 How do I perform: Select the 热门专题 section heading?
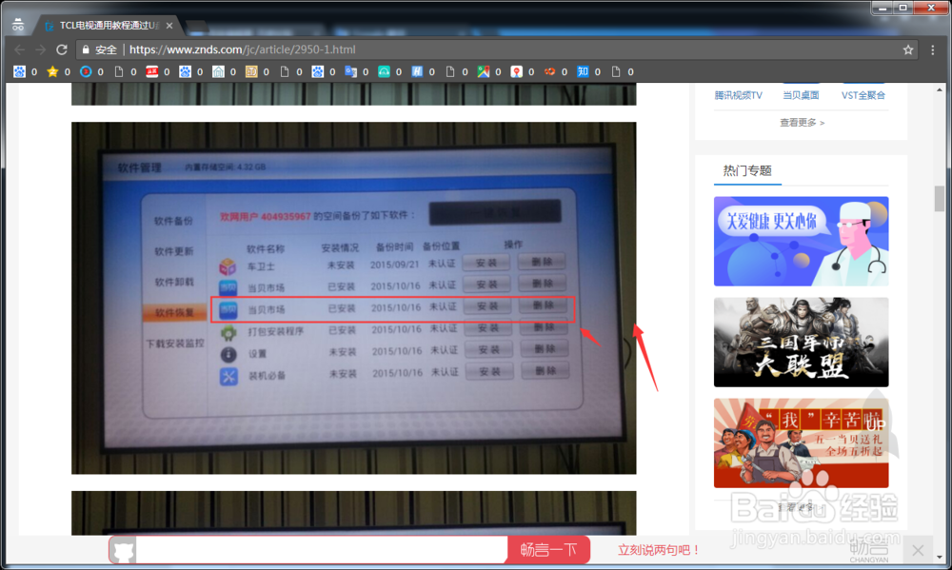click(x=747, y=170)
